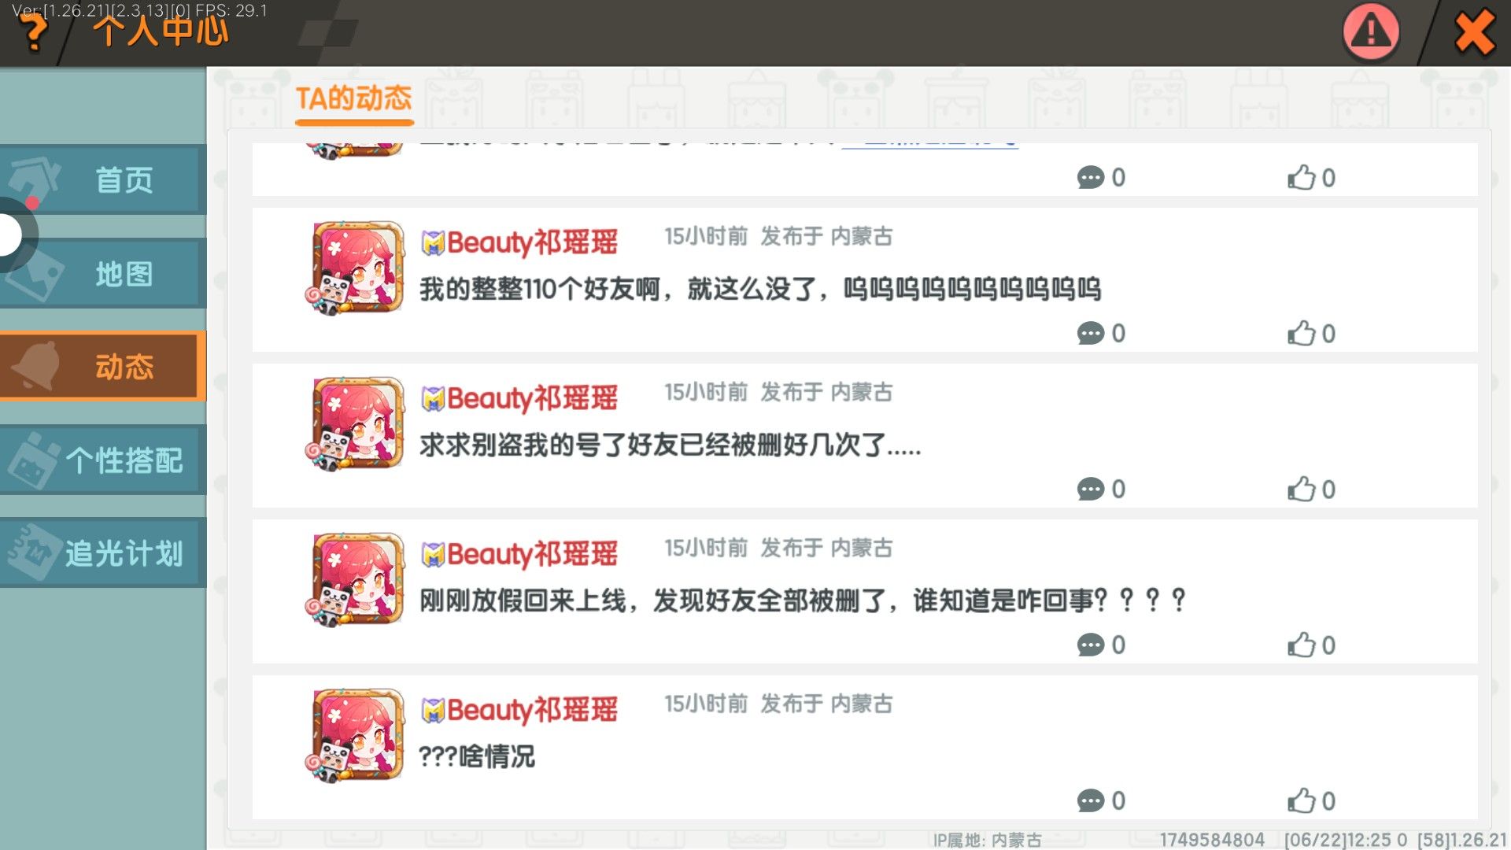The width and height of the screenshot is (1511, 850).
Task: Like the post about 110个好友
Action: (1311, 334)
